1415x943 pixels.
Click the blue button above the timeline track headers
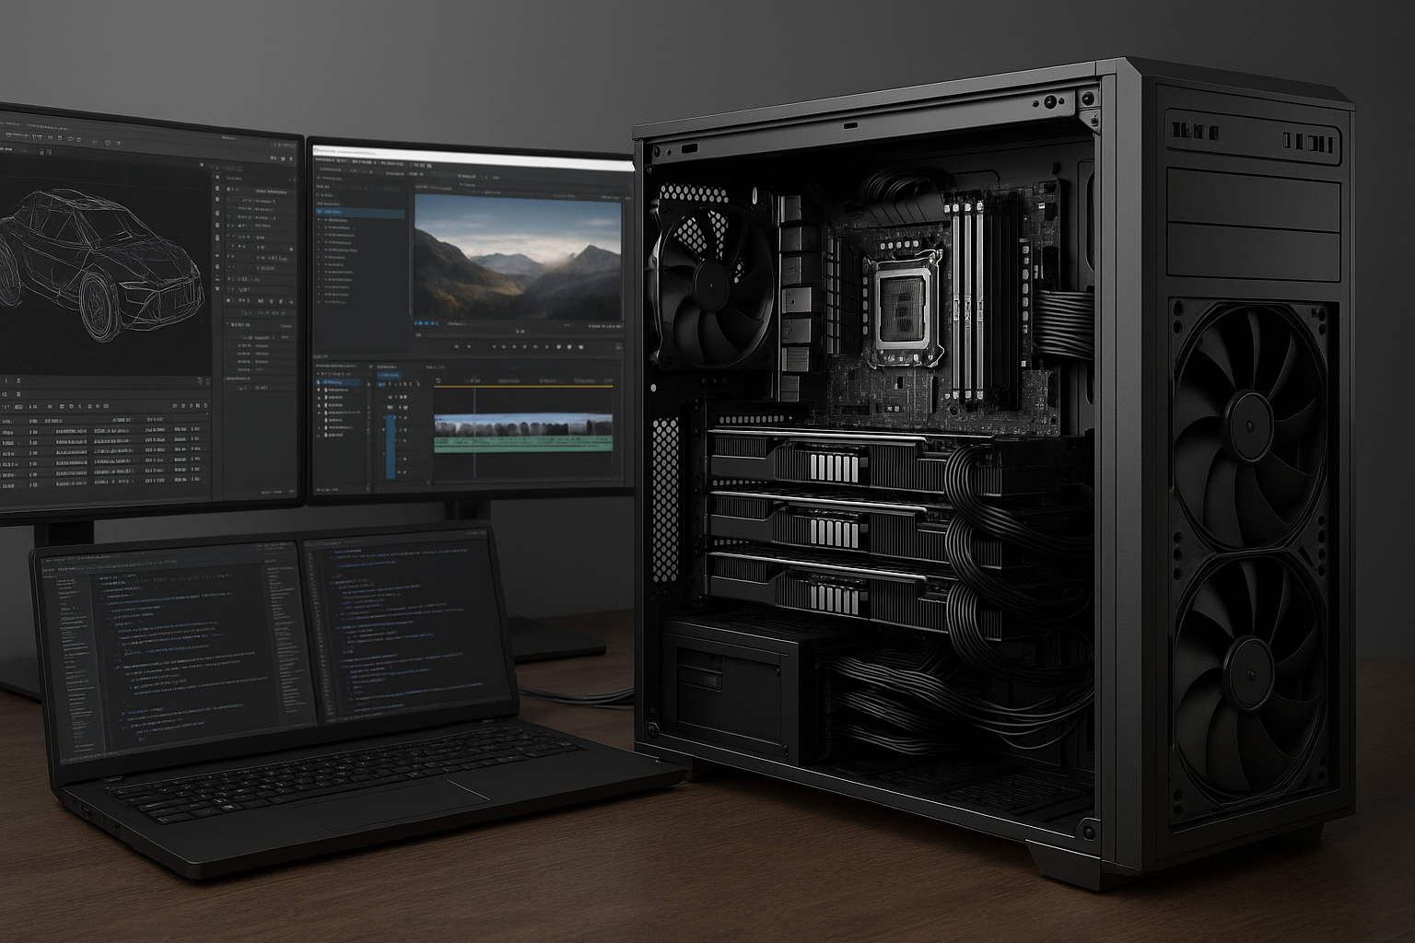(x=389, y=375)
